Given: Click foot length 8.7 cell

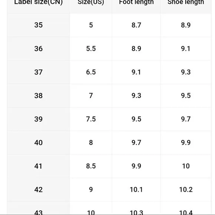Looking at the screenshot, I should tap(136, 25).
